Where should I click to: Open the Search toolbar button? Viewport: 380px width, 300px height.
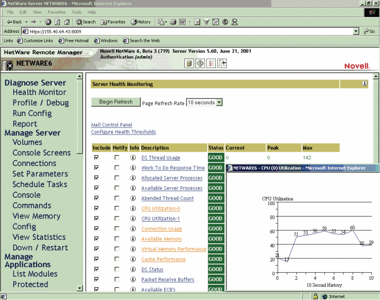(86, 22)
